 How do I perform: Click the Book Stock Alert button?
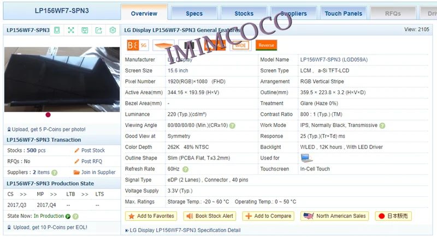tap(210, 216)
